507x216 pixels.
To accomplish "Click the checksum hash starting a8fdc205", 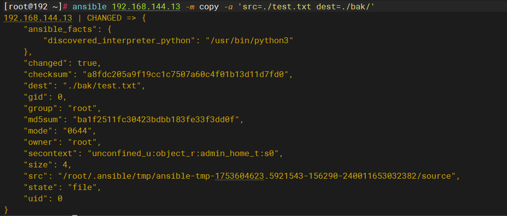I will 185,74.
